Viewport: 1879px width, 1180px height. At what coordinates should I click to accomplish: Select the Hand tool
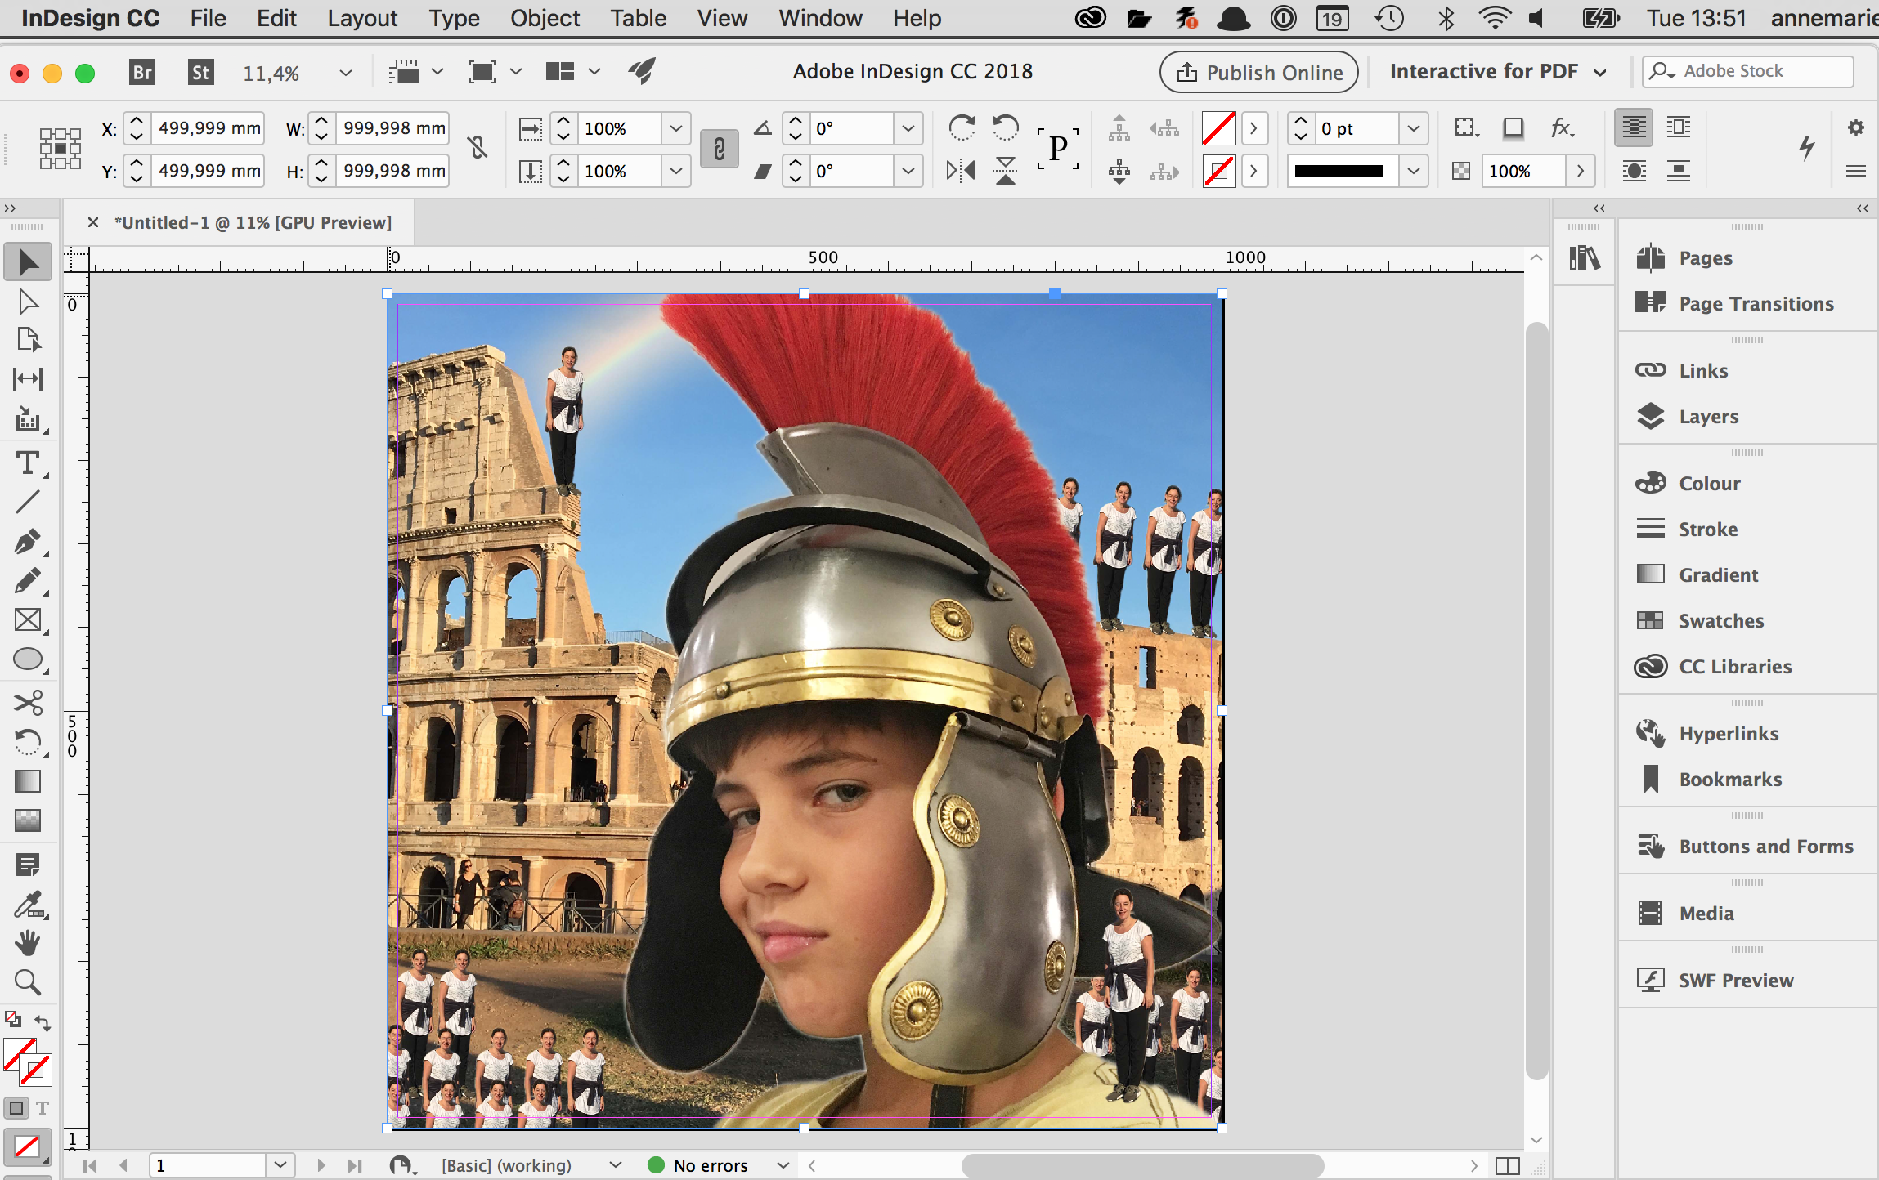click(28, 943)
